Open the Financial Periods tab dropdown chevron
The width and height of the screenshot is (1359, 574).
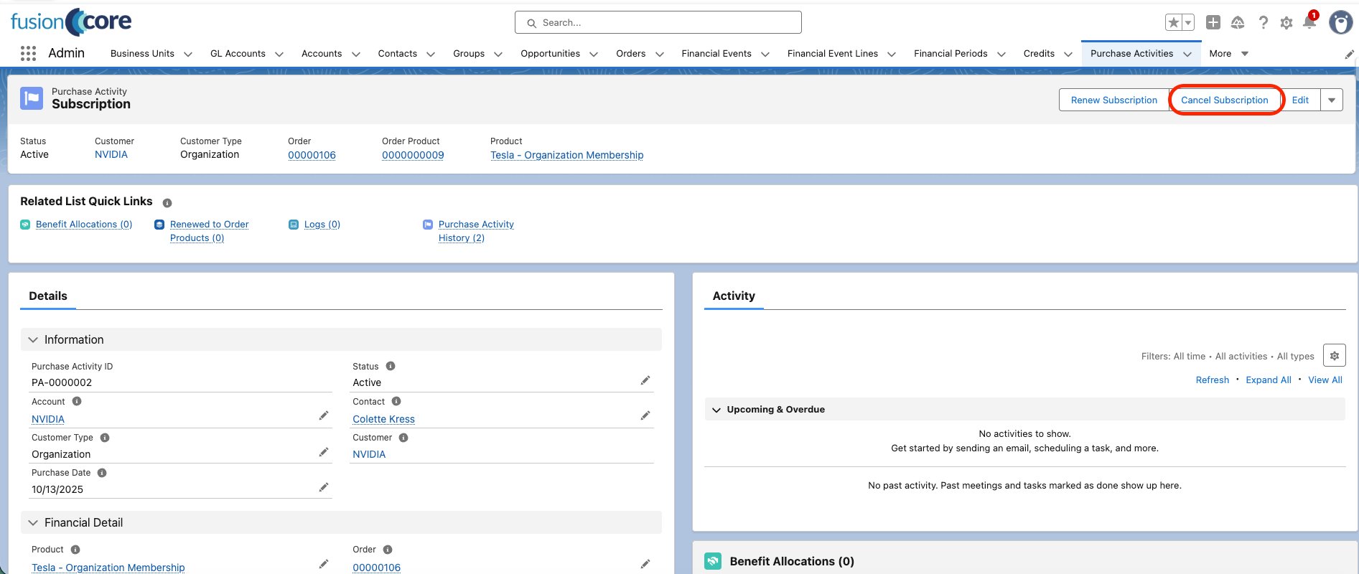1001,54
